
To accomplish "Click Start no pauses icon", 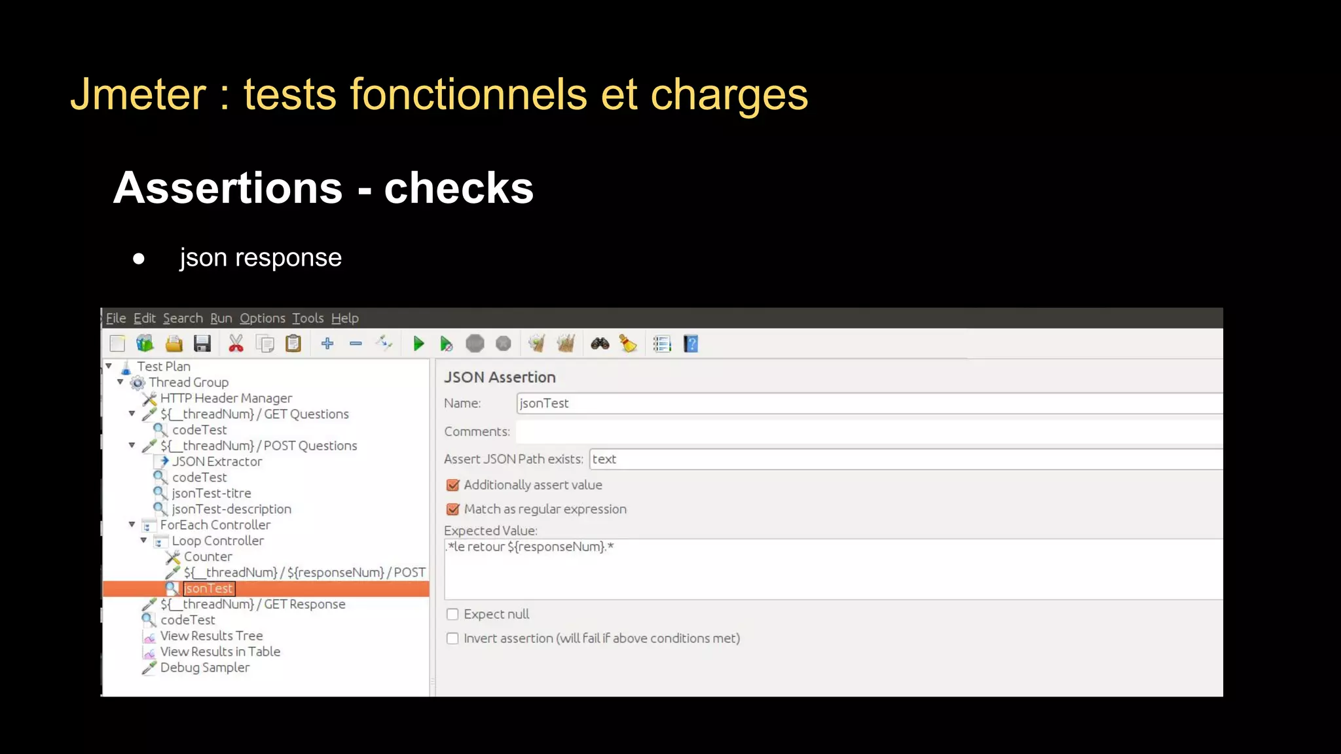I will pos(447,344).
